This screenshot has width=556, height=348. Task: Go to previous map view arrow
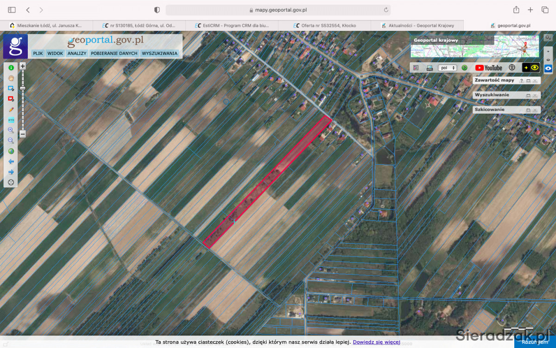(x=11, y=161)
